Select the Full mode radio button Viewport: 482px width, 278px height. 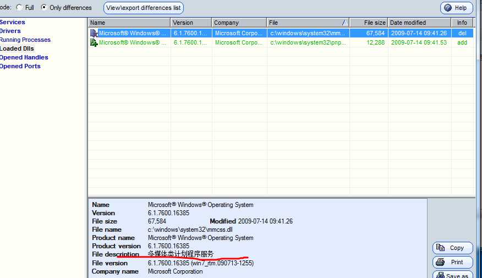(x=19, y=7)
